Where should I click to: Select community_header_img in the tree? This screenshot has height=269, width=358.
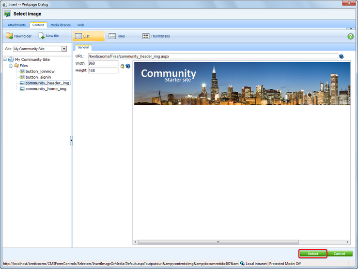47,83
